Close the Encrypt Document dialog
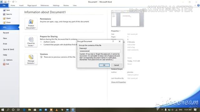Screen dimensions: 200x112 coord(119,41)
